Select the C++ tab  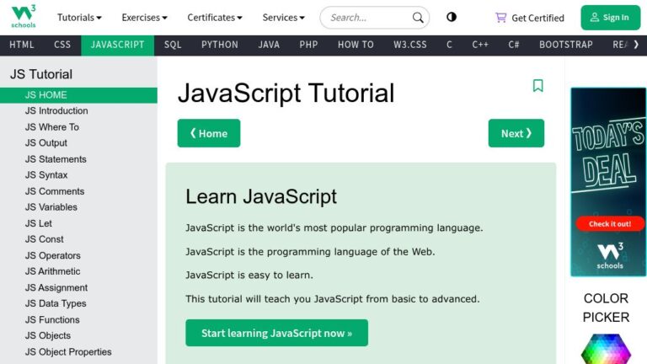[x=480, y=45]
